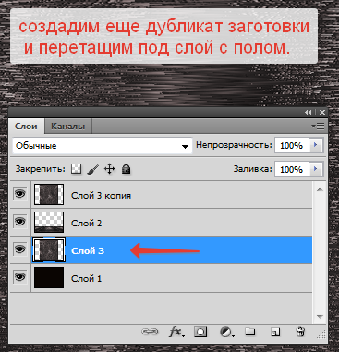Click the link layers chain icon
This screenshot has width=339, height=352.
click(x=150, y=332)
